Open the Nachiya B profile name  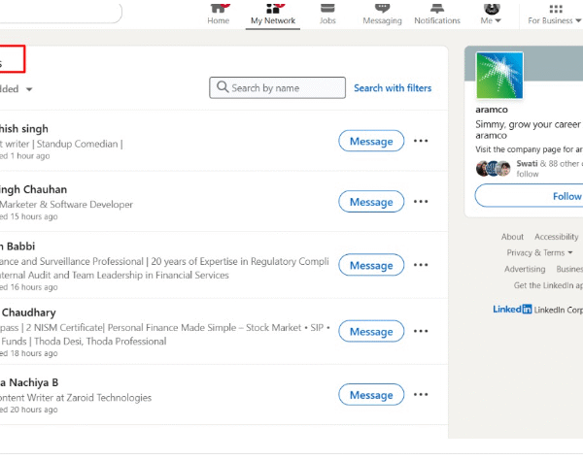pos(29,382)
